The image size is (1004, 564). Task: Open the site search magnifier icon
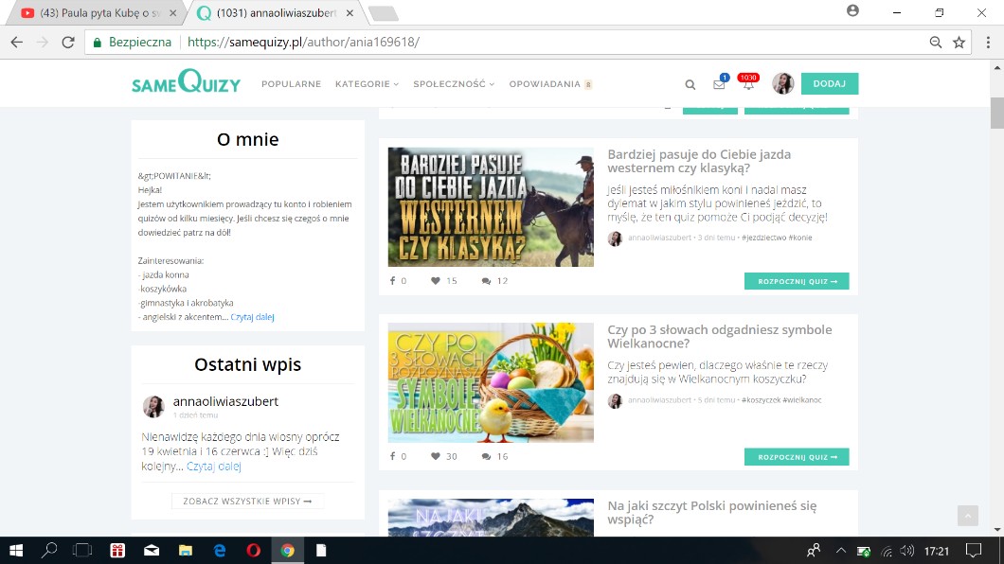tap(690, 84)
